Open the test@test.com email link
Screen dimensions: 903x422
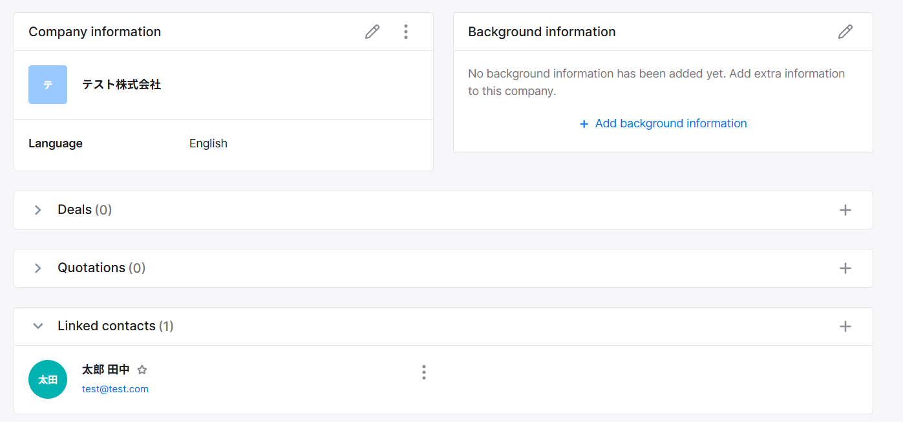click(x=115, y=389)
